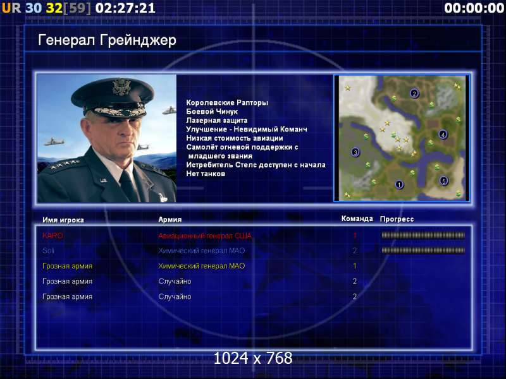This screenshot has width=506, height=379.
Task: Click start position 4 on the minimap
Action: 443,135
